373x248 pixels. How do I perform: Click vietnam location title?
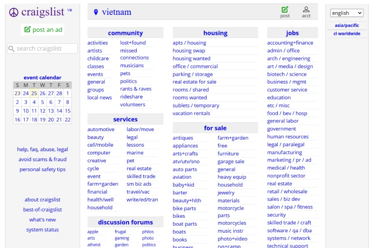coord(117,12)
